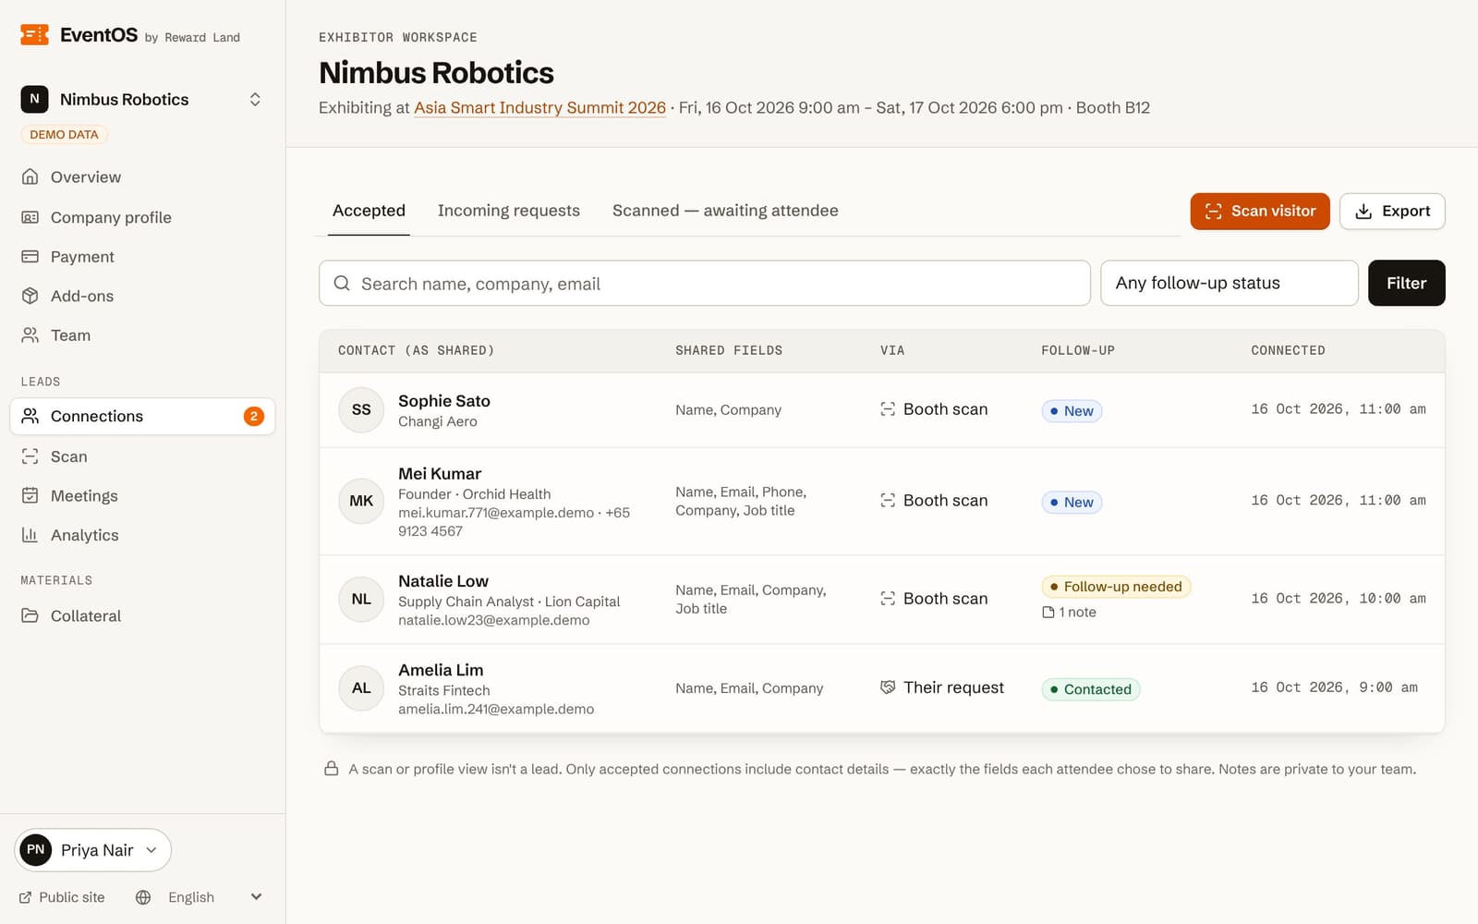Click the MK avatar for Mei Kumar
Viewport: 1478px width, 924px height.
pyautogui.click(x=361, y=501)
